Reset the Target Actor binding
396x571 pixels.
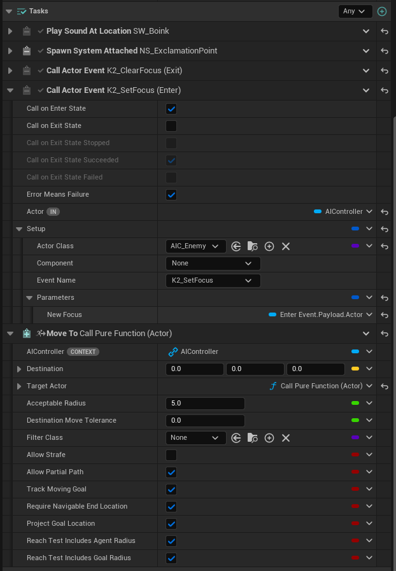coord(385,386)
